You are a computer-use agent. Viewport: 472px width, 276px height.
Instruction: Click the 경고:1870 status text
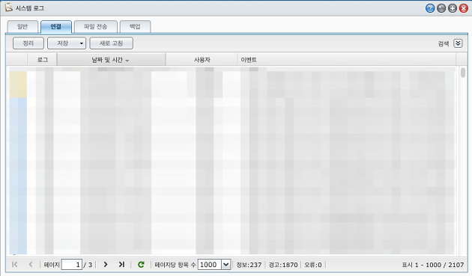point(283,265)
